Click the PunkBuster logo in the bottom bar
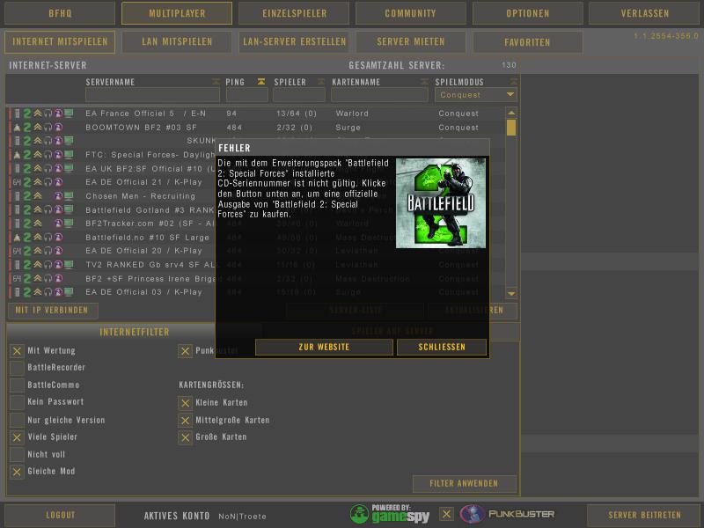 tap(508, 514)
